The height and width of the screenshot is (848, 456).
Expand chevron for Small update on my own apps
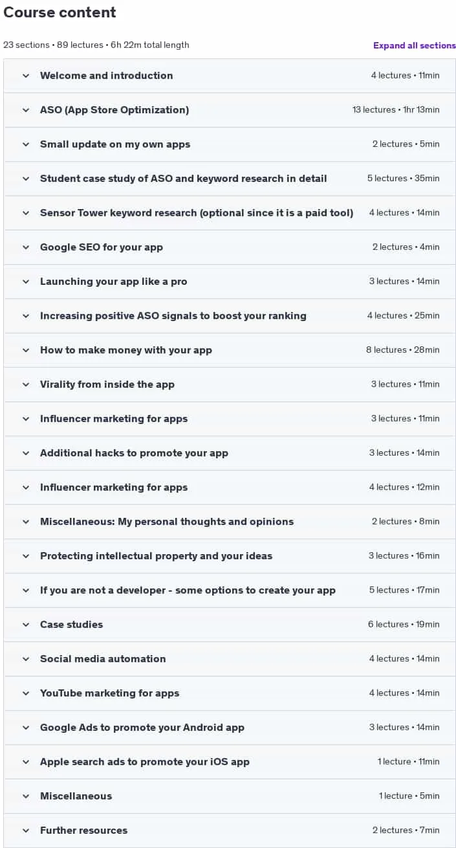point(26,144)
